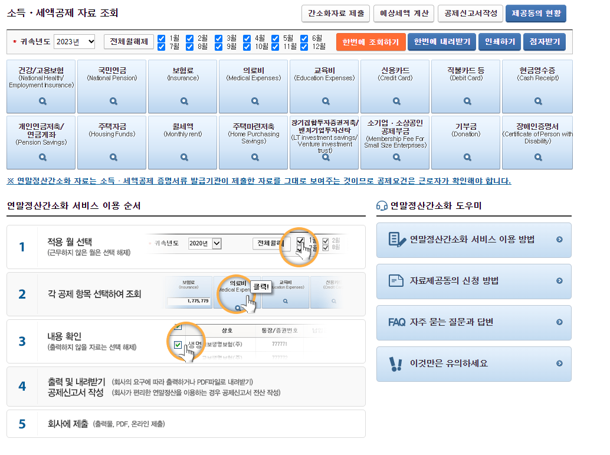Open the 보험료 (Insurance) magnifier
The height and width of the screenshot is (455, 610).
coord(185,101)
